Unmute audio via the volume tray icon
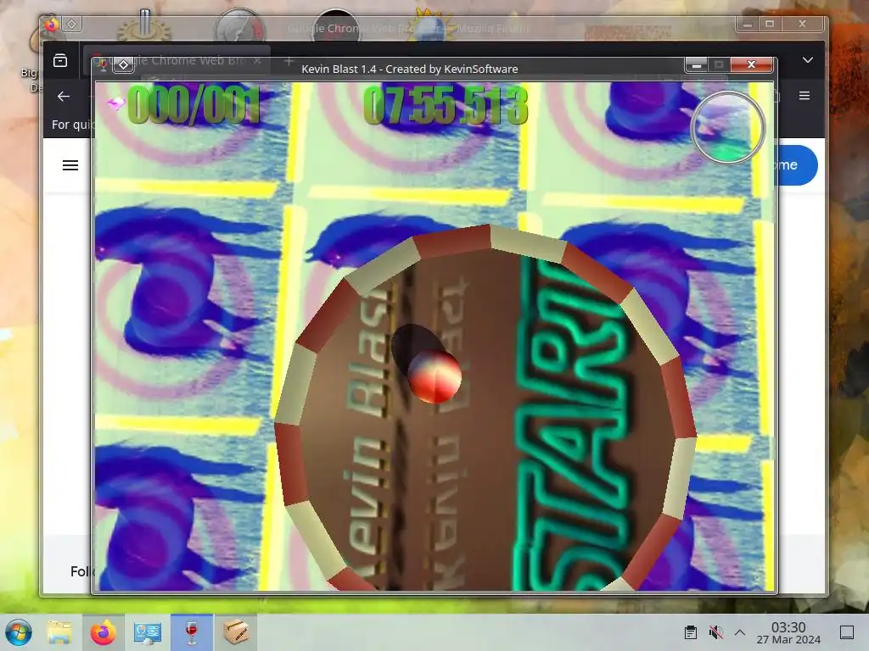869x651 pixels. click(715, 632)
